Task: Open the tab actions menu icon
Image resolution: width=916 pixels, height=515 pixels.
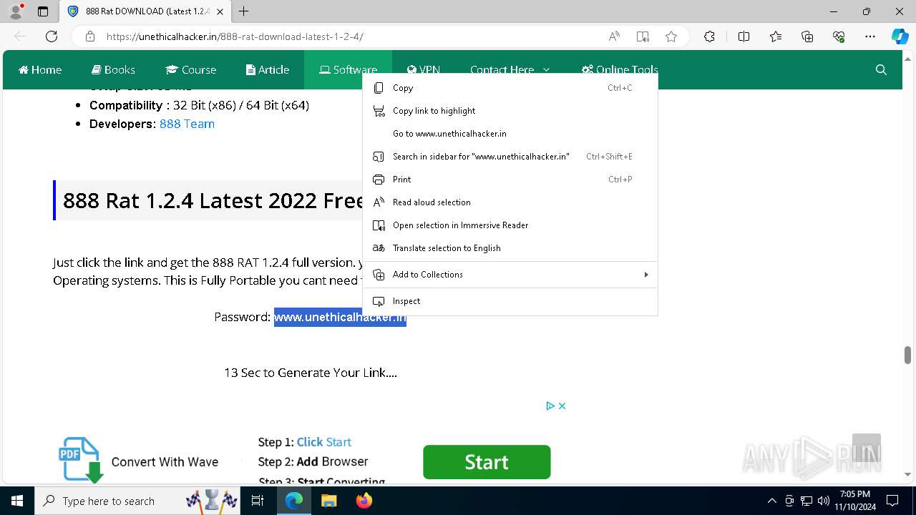Action: (43, 11)
